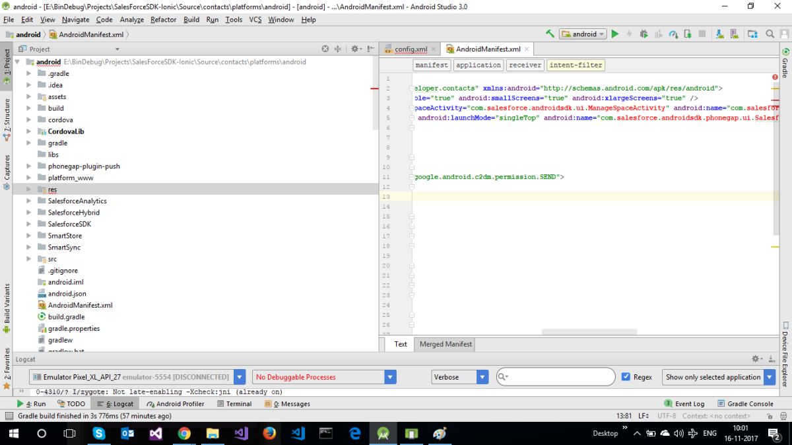Switch to the Merged Manifest tab
The image size is (792, 445).
coord(445,344)
